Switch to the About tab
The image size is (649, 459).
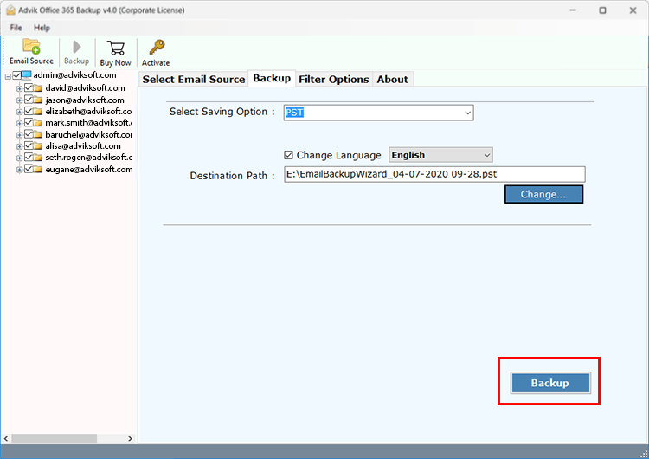392,79
